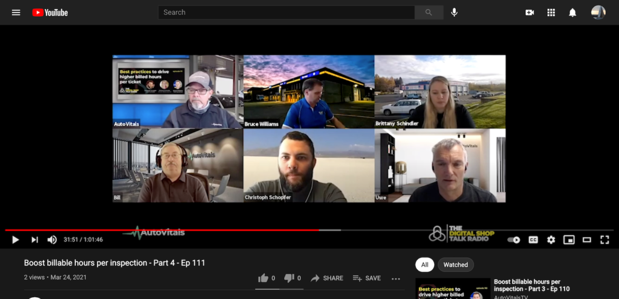The height and width of the screenshot is (299, 619).
Task: Turn on closed captions
Action: pyautogui.click(x=533, y=240)
